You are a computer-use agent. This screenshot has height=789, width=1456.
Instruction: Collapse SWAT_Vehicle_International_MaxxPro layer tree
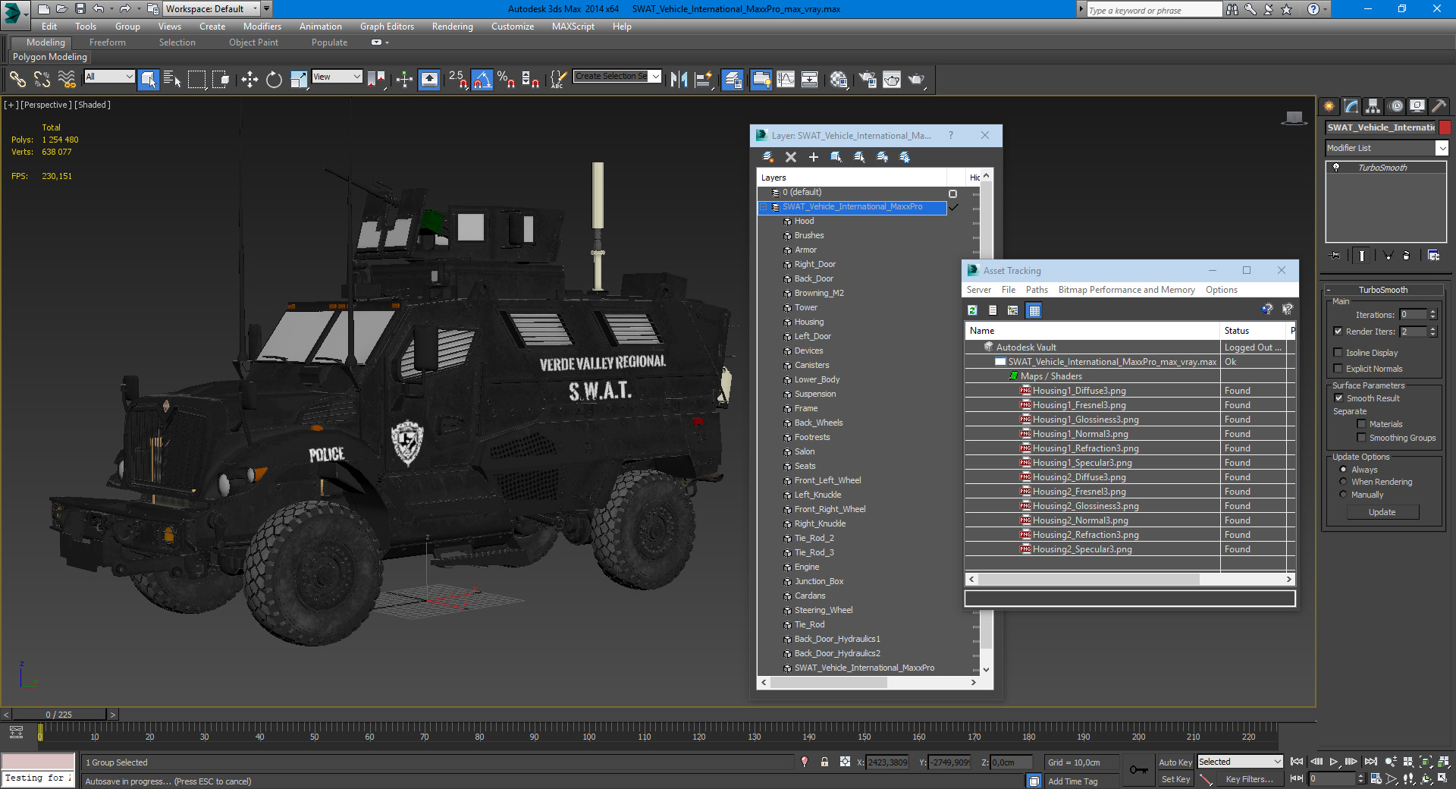tap(764, 207)
